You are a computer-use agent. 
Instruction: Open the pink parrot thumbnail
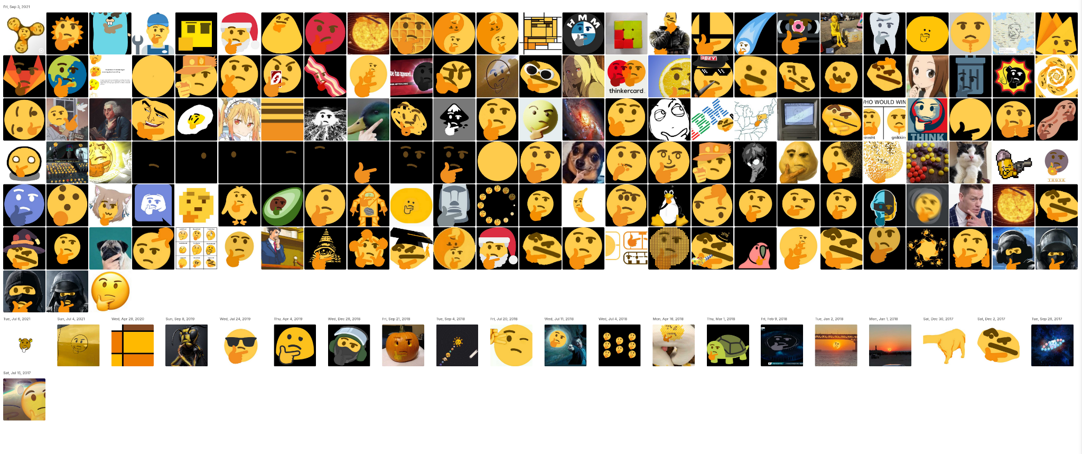pos(755,248)
